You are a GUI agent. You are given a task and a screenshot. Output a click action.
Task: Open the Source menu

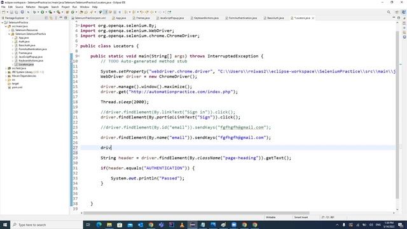click(x=19, y=7)
